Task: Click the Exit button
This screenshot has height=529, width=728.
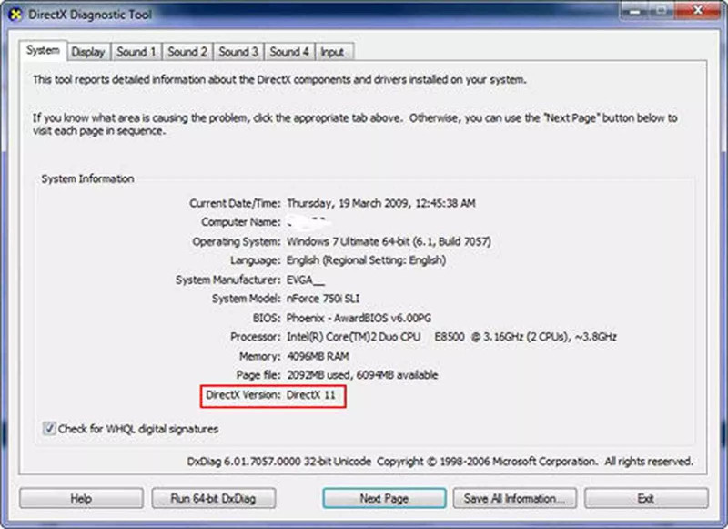Action: click(x=646, y=498)
